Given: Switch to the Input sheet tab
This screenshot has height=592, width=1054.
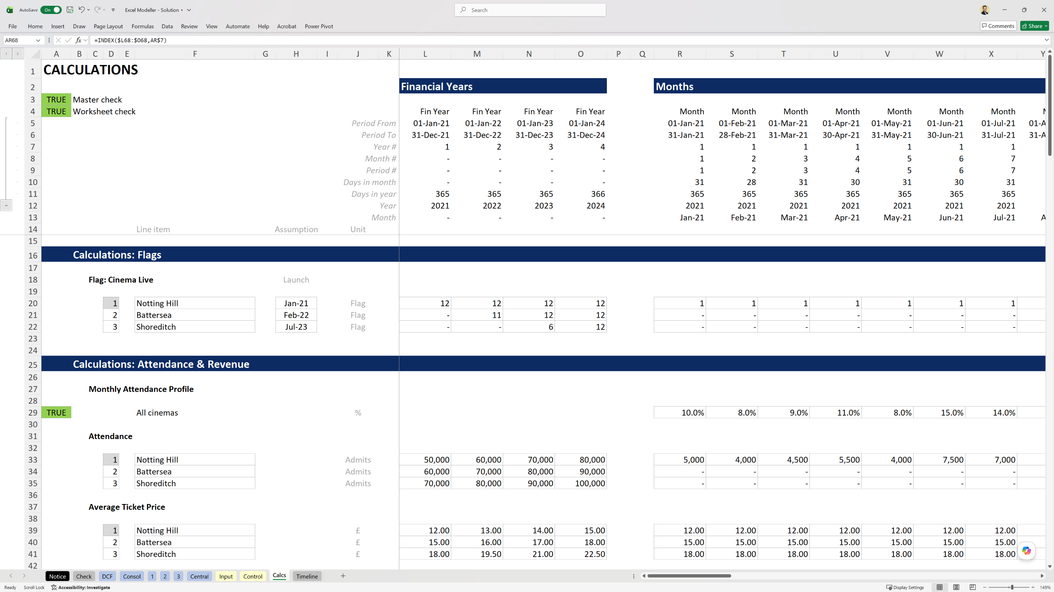Looking at the screenshot, I should click(226, 576).
